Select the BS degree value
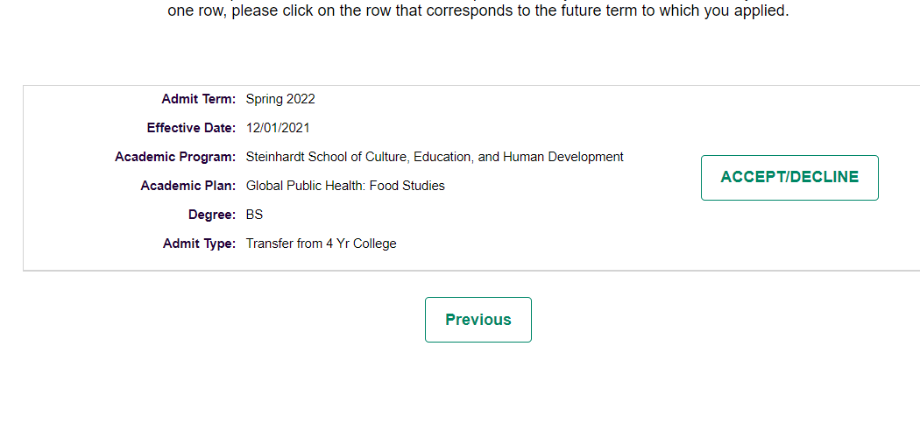This screenshot has height=431, width=920. 255,215
